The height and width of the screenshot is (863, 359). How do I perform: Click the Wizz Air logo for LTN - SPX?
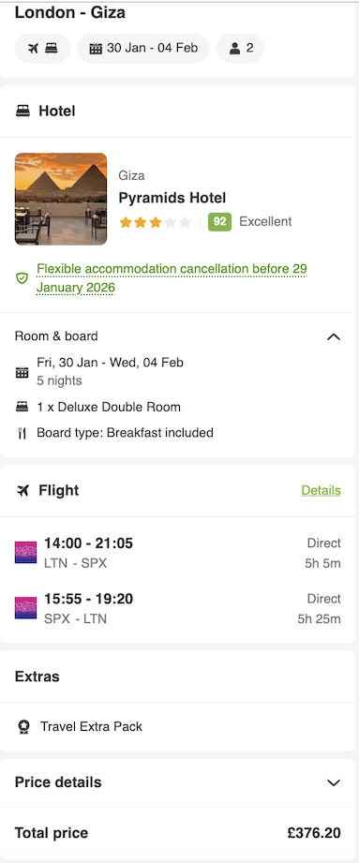coord(26,553)
